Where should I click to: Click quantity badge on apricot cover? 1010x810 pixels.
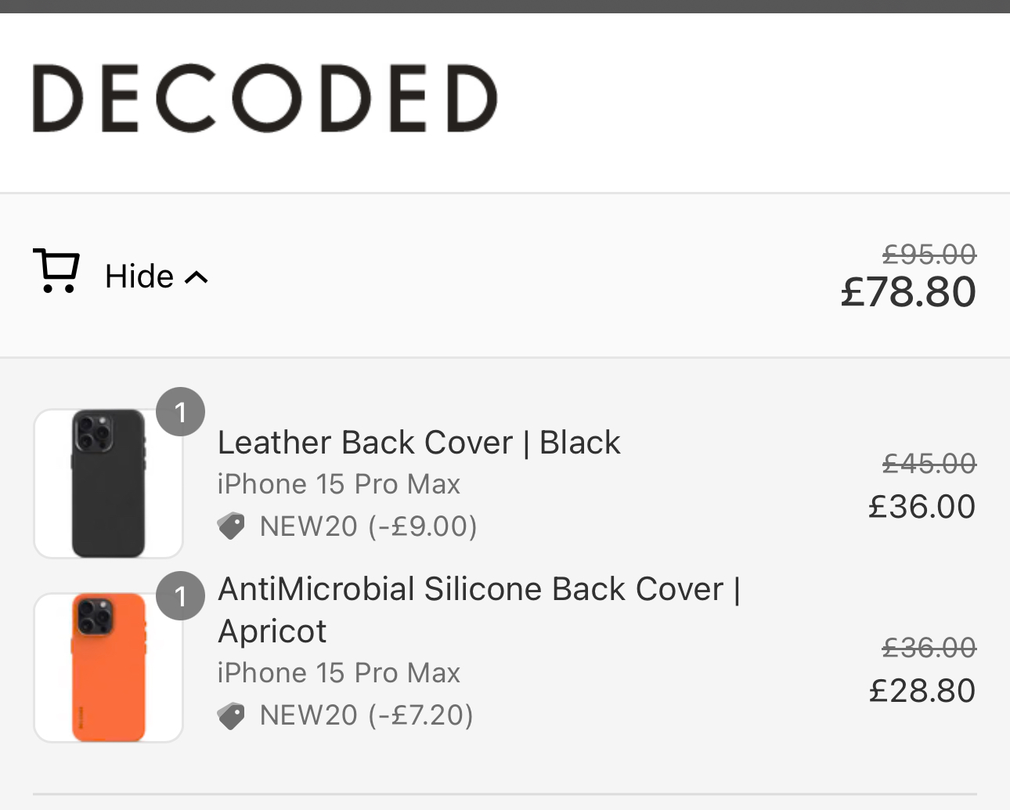pyautogui.click(x=180, y=596)
